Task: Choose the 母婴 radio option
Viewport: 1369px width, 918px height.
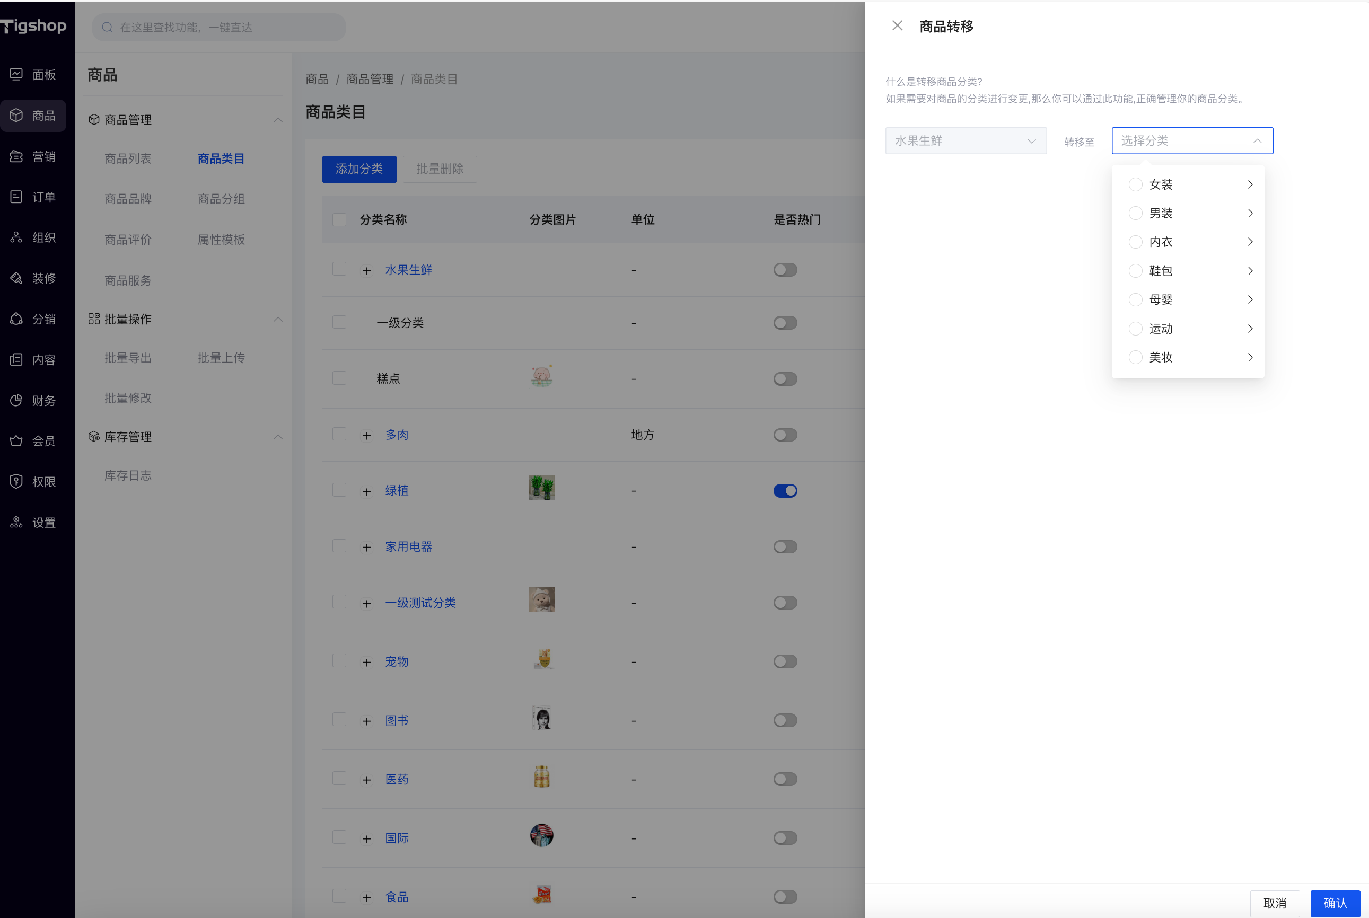Action: pyautogui.click(x=1135, y=300)
